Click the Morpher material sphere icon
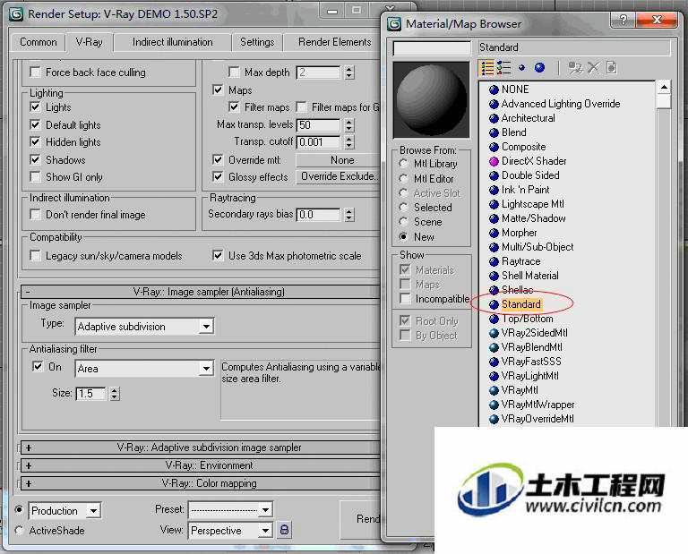This screenshot has height=554, width=688. click(x=494, y=233)
